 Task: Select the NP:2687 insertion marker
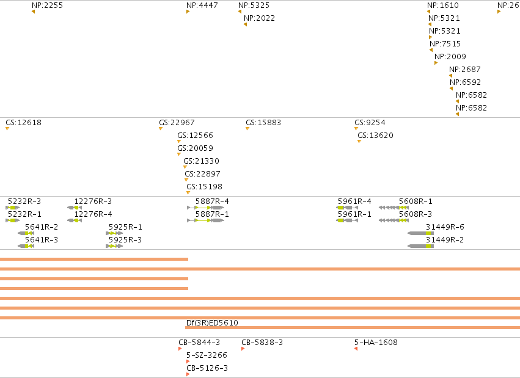coord(451,76)
